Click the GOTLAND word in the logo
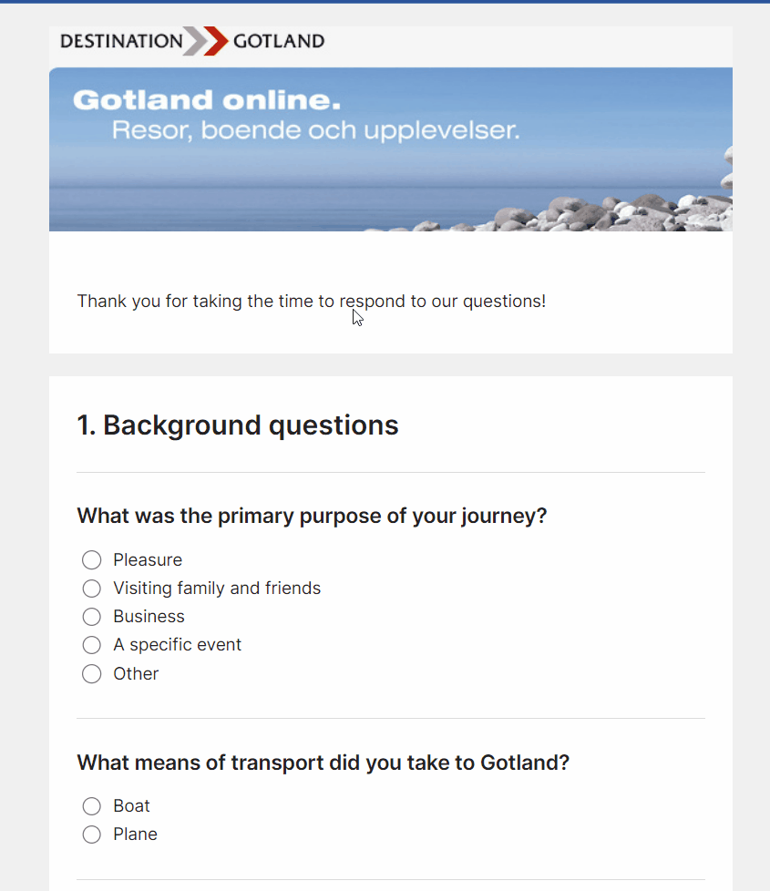This screenshot has height=891, width=770. pyautogui.click(x=279, y=41)
